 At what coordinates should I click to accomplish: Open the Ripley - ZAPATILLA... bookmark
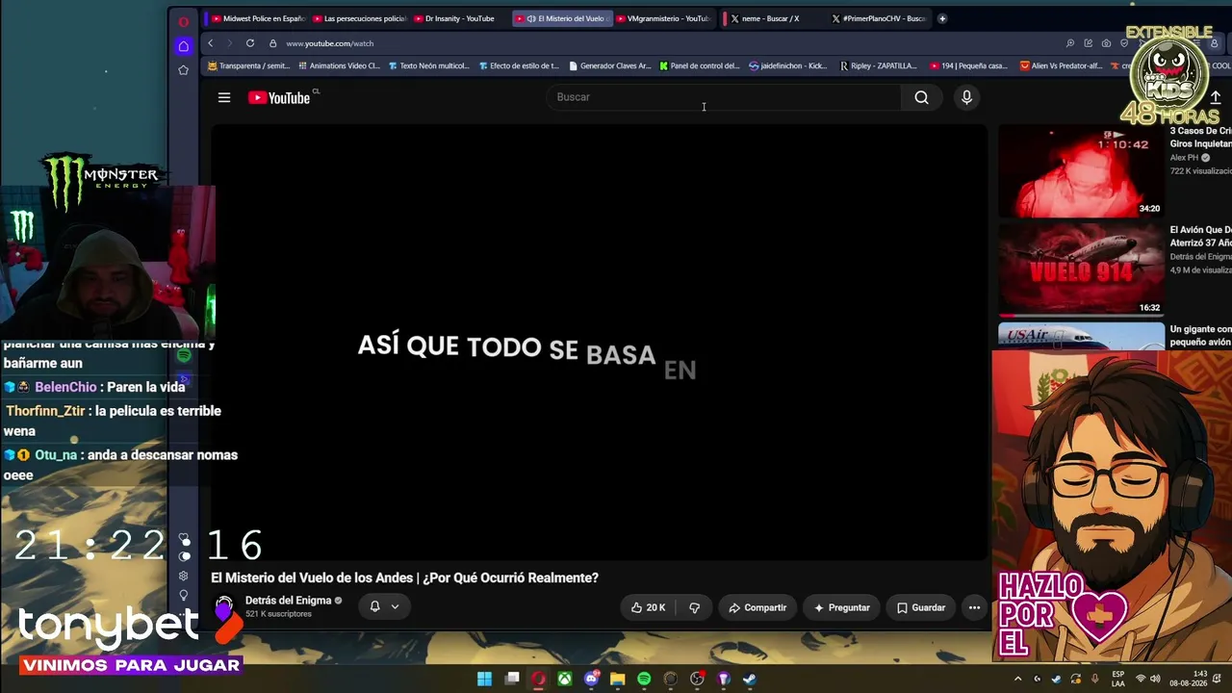pyautogui.click(x=878, y=66)
